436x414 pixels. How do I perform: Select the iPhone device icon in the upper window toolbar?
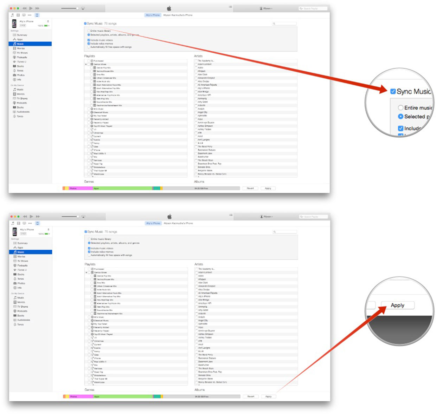point(37,15)
